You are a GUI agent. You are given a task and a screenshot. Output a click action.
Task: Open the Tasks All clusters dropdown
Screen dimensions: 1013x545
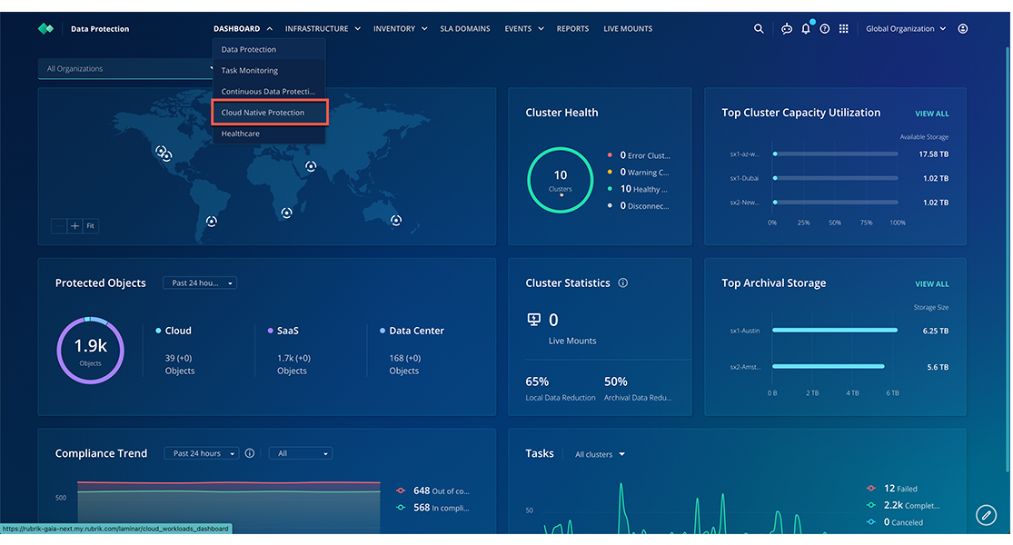(600, 454)
